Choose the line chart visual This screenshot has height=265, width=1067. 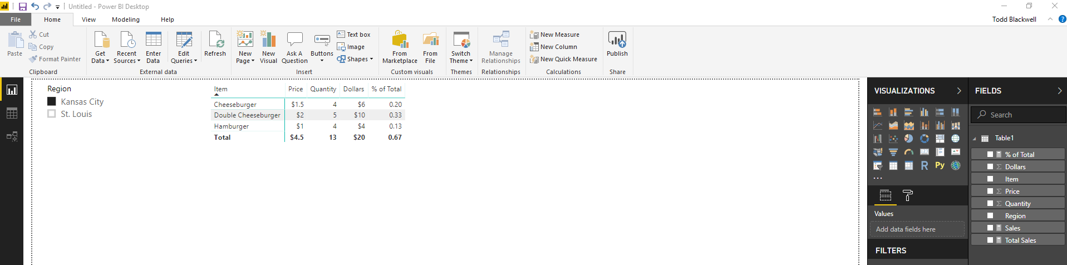click(878, 125)
